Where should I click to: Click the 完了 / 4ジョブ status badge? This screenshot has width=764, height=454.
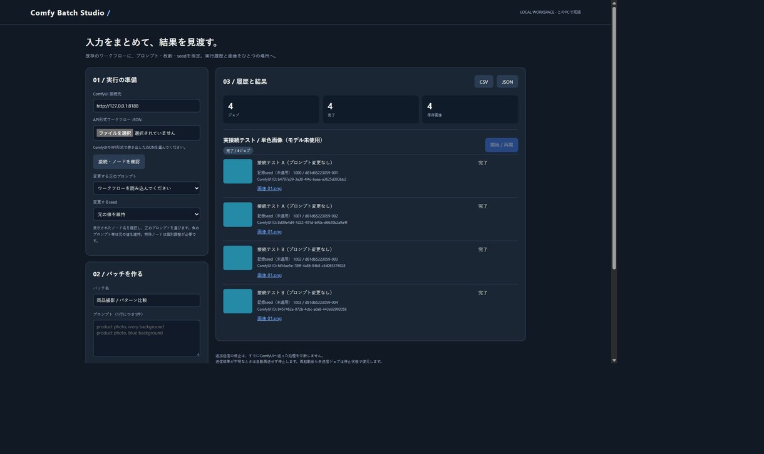tap(238, 151)
